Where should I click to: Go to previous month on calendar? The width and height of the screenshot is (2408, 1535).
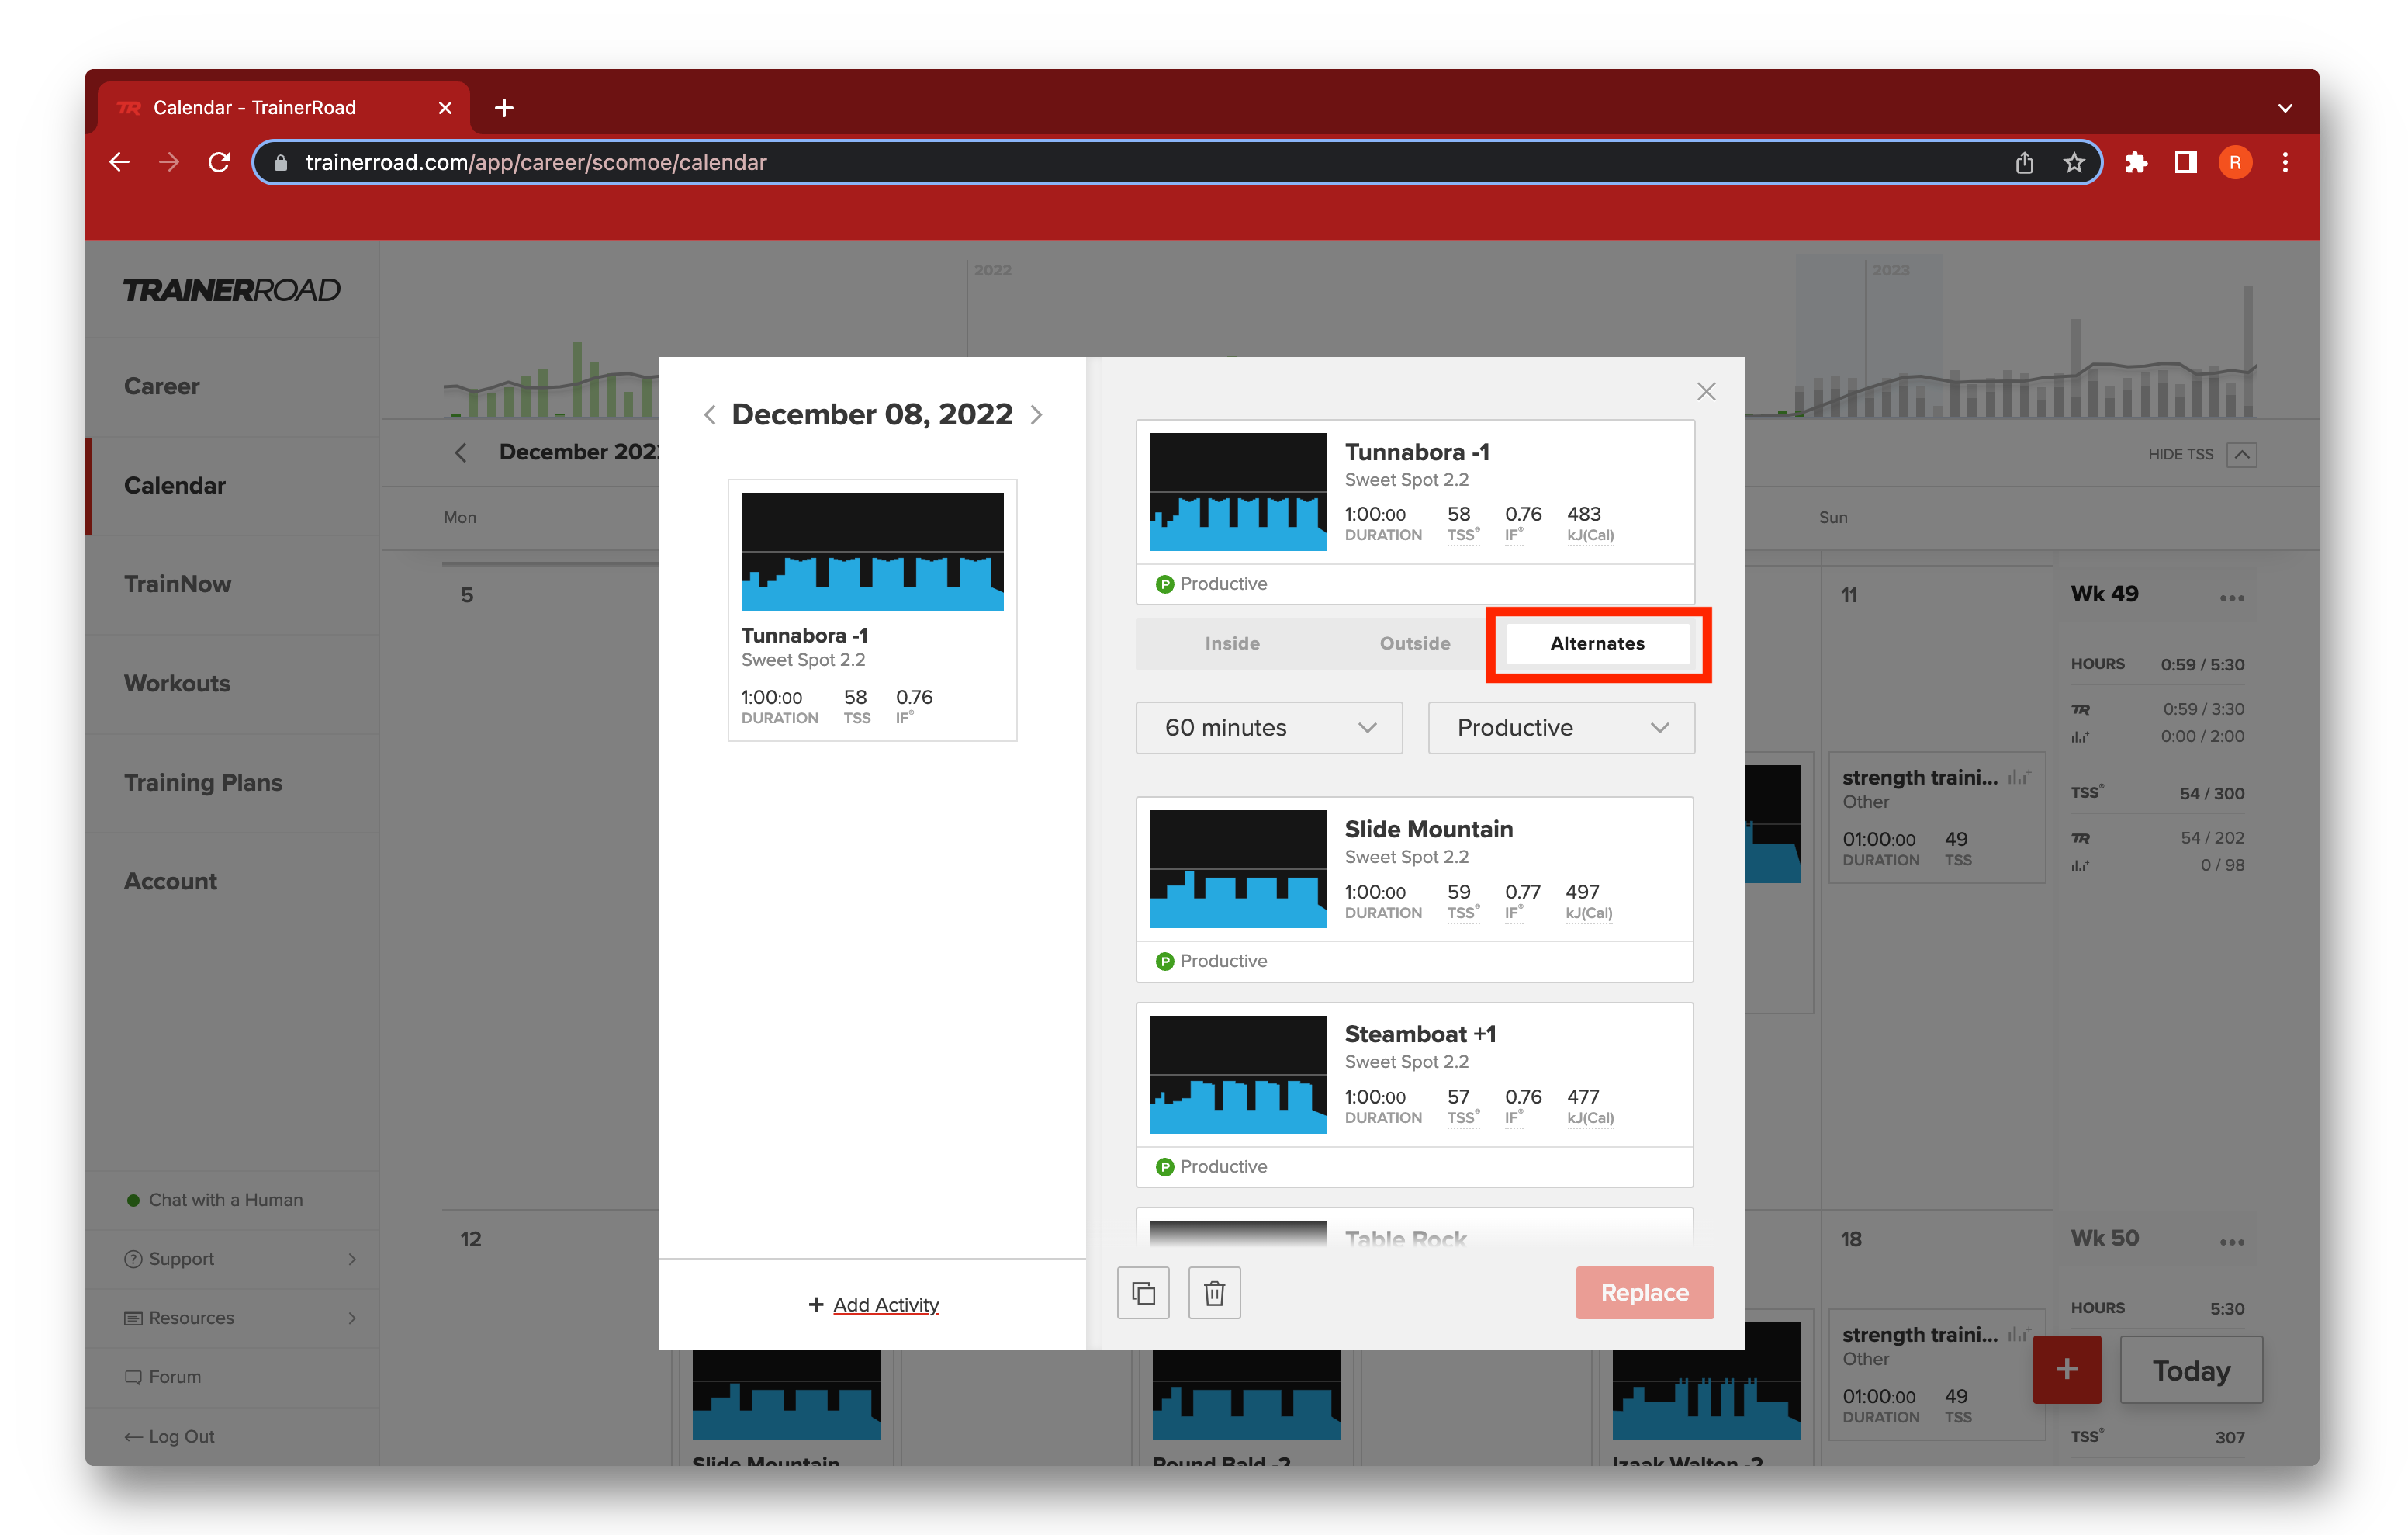click(x=460, y=452)
